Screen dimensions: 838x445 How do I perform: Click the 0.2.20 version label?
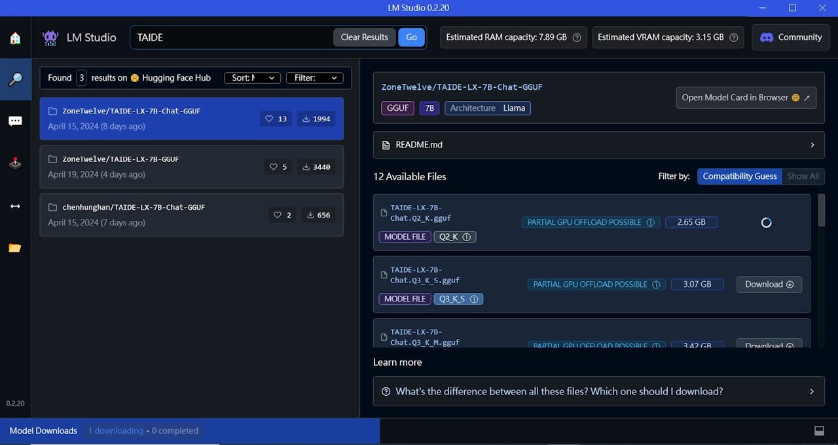tap(15, 404)
